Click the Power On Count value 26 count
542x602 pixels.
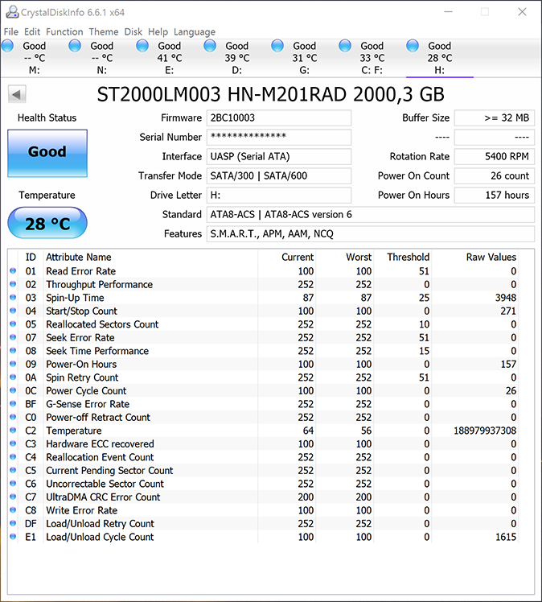pos(495,175)
